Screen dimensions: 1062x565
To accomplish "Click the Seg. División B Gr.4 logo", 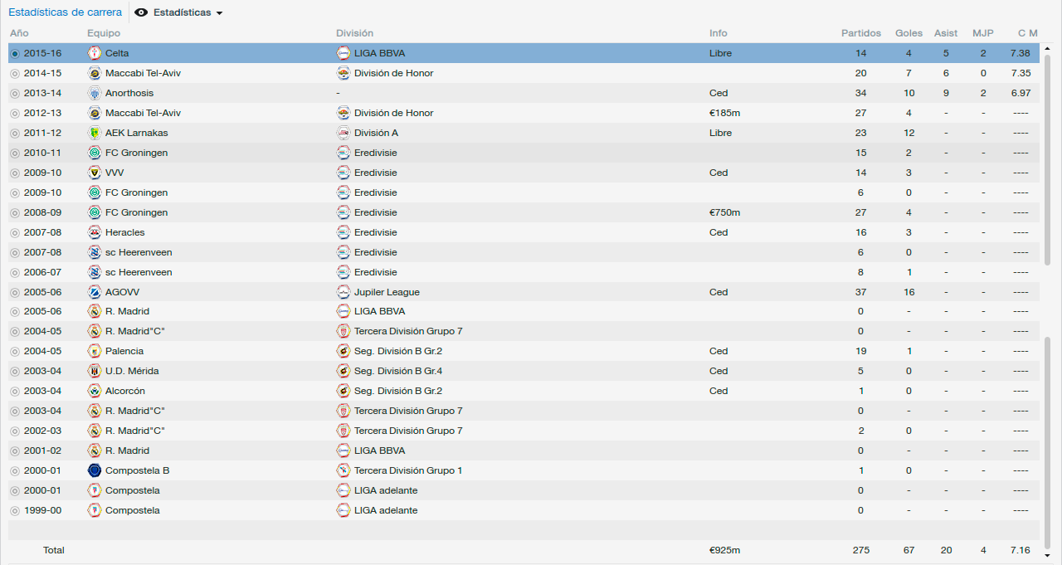I will click(343, 371).
